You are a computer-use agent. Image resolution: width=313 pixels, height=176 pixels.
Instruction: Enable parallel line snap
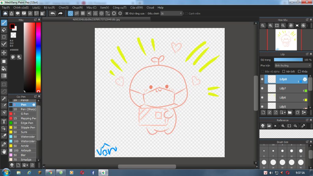coord(77,13)
